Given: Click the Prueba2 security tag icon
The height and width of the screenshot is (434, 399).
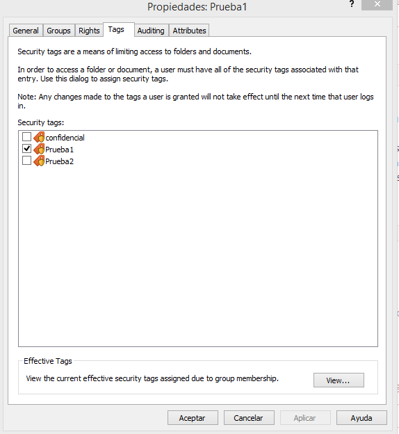Looking at the screenshot, I should tap(39, 161).
